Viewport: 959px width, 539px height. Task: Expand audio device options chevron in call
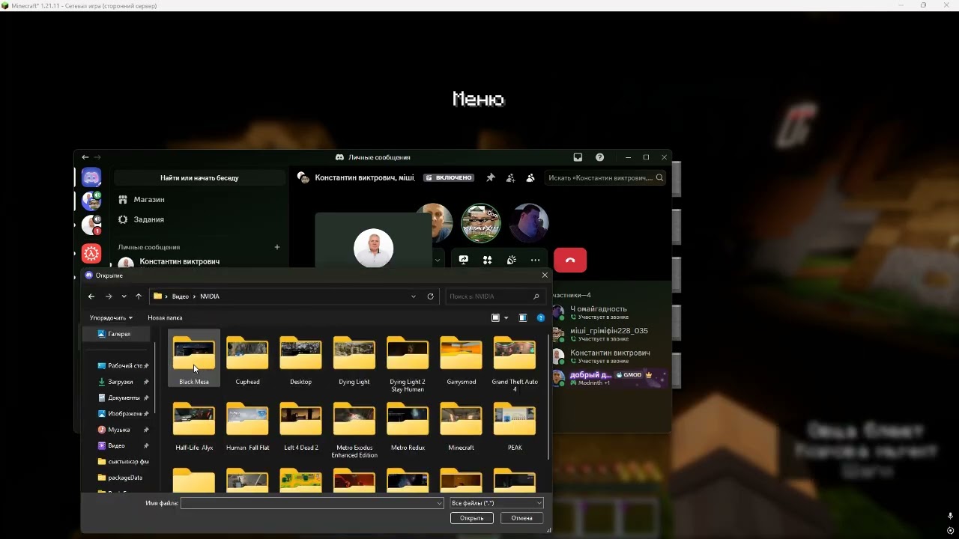point(438,260)
